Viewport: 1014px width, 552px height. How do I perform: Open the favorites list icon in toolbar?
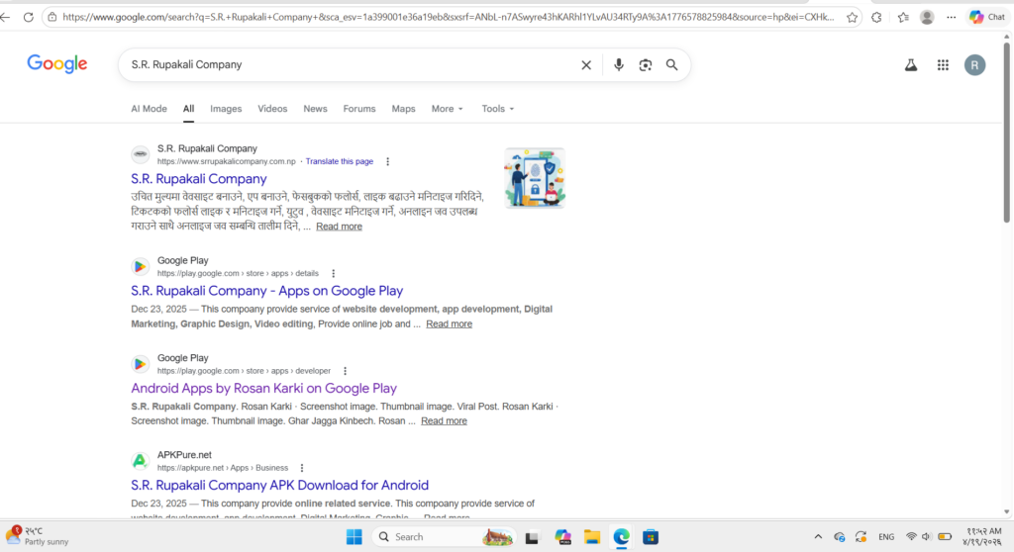pos(903,18)
